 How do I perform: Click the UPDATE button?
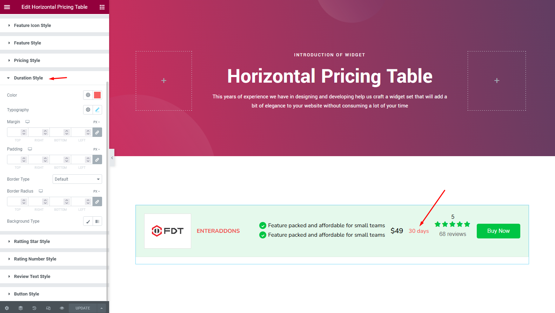point(82,308)
